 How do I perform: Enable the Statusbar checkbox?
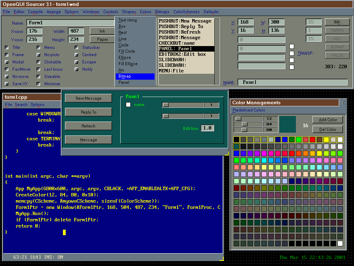(x=76, y=47)
